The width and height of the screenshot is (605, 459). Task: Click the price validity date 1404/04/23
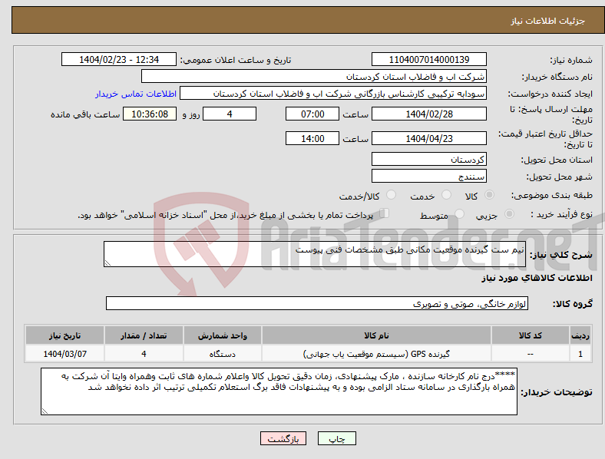pyautogui.click(x=428, y=138)
